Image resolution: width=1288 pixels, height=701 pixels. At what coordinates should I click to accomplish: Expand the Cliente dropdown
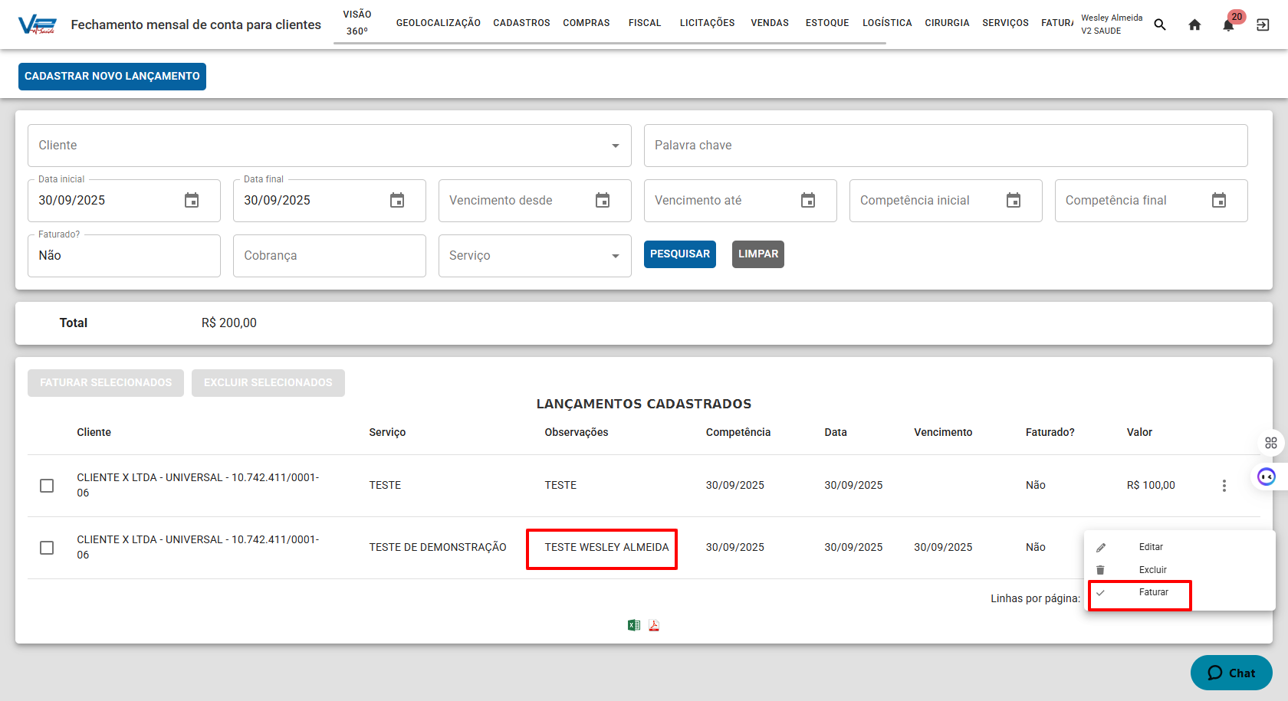[615, 146]
